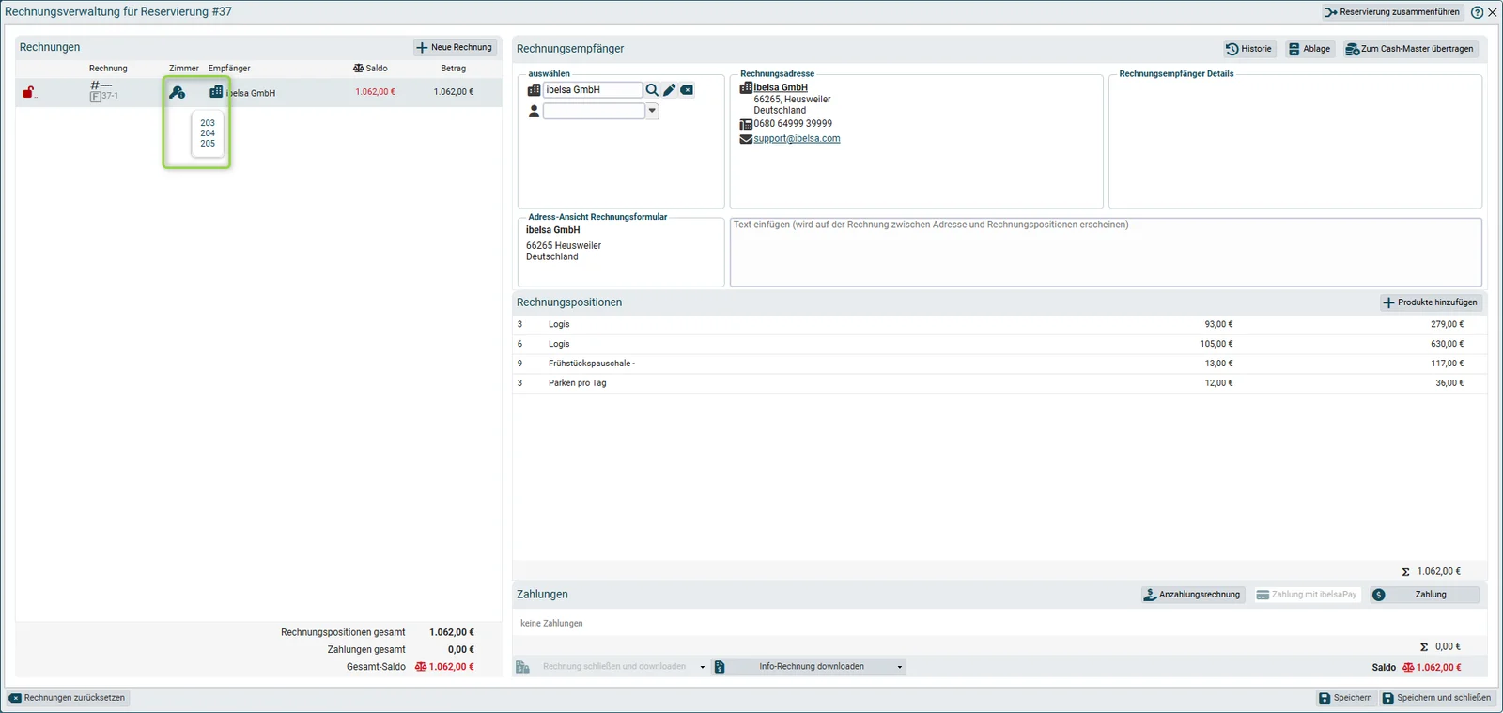The height and width of the screenshot is (713, 1503).
Task: Open the ibelsa GmbH address link
Action: click(x=781, y=87)
